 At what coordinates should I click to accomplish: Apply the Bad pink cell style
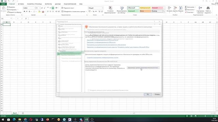157,8
